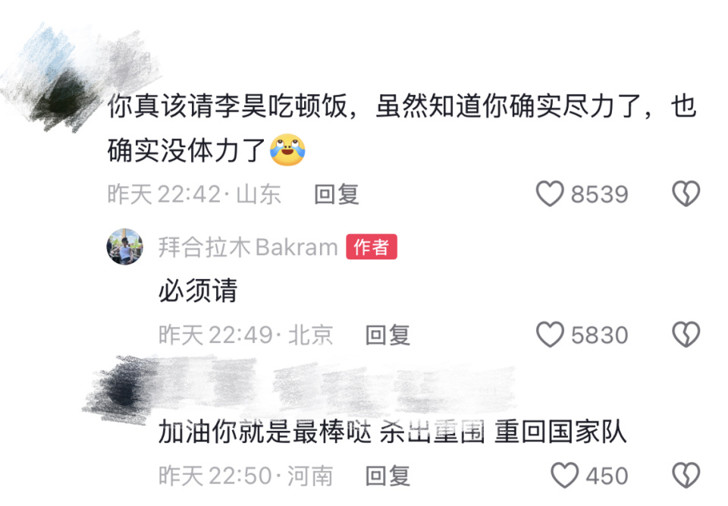
Task: Tap comment text 加油你就是最棒哒
Action: [265, 432]
